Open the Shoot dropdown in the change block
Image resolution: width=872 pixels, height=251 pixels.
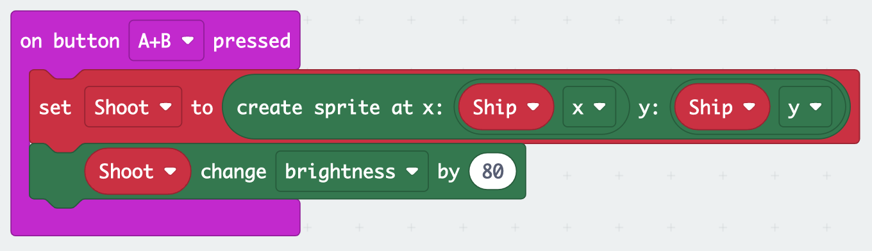(138, 172)
